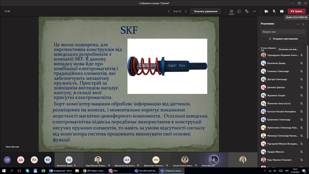Click the Получить управление button
Image resolution: width=309 pixels, height=174 pixels.
click(x=206, y=11)
